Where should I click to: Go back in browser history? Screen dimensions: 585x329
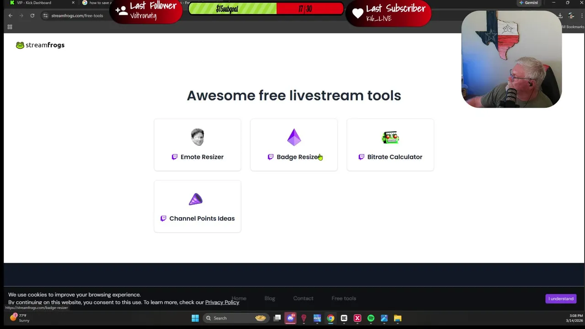(11, 16)
